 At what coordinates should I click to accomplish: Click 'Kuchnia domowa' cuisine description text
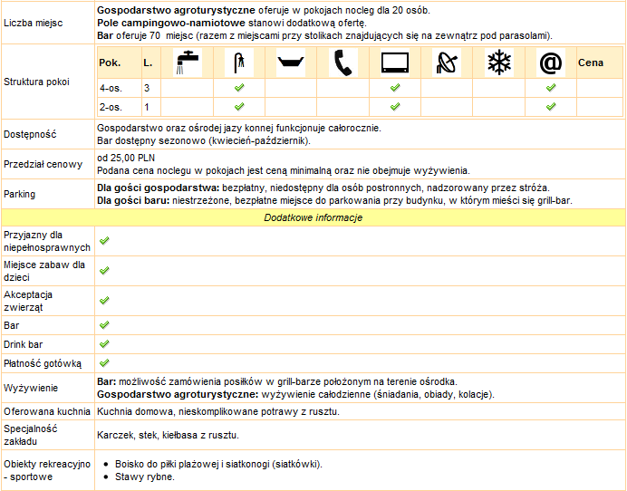[x=218, y=411]
